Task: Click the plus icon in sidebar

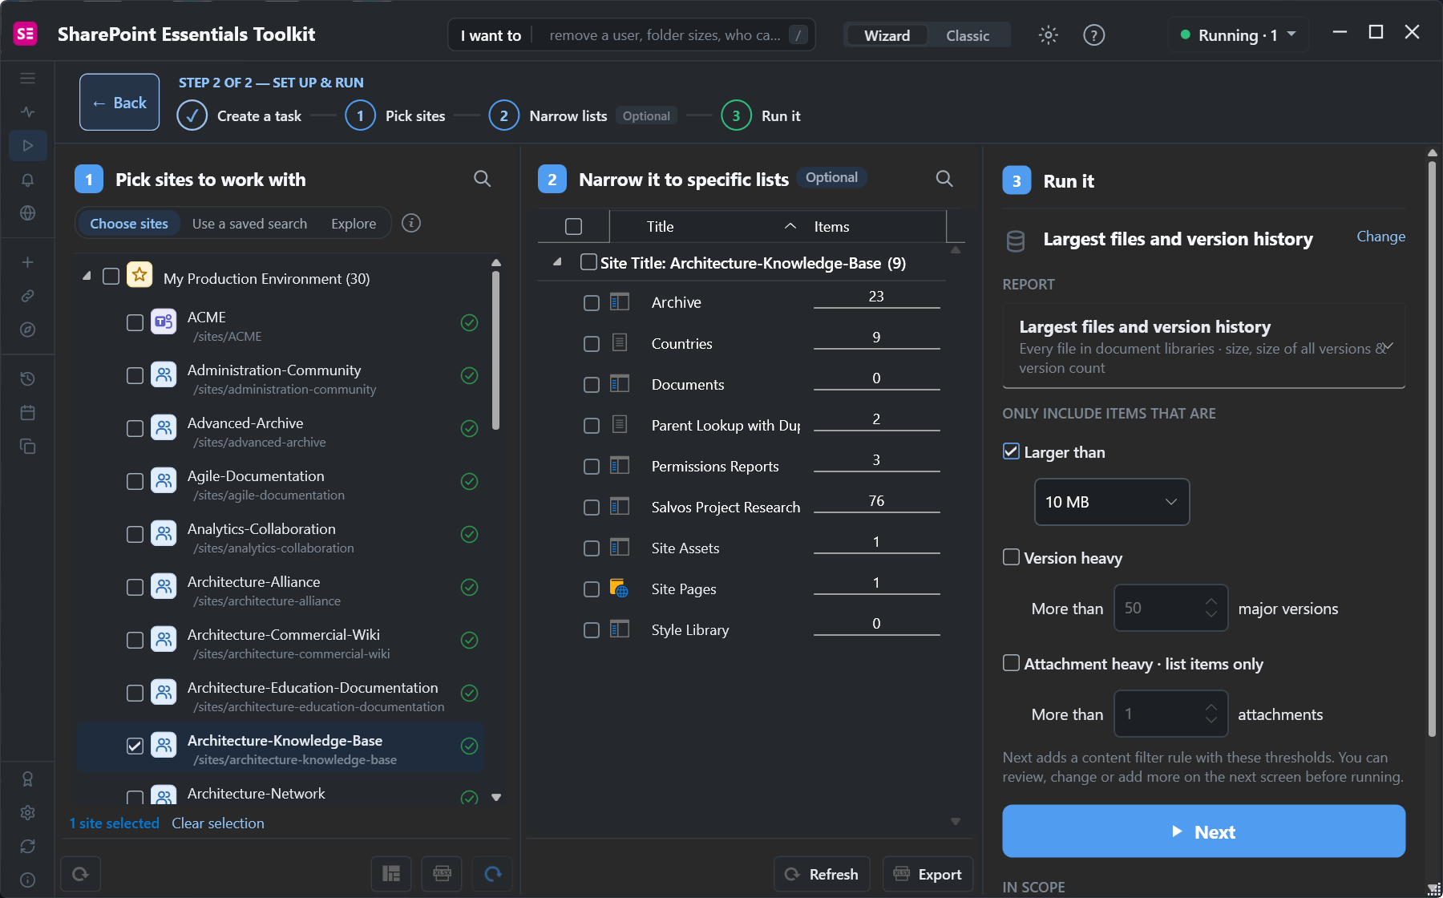Action: [x=27, y=262]
